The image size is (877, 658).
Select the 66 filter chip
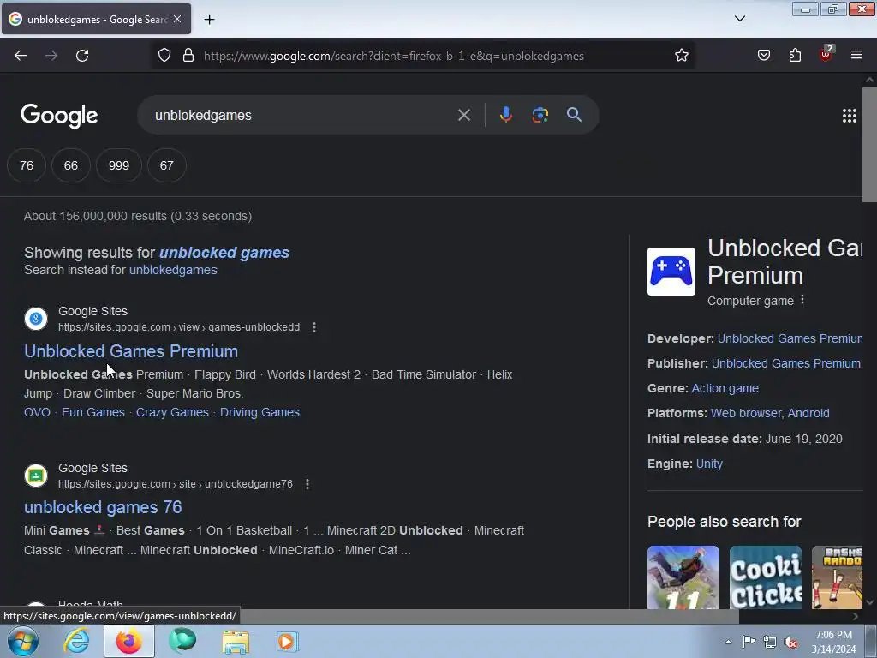[70, 165]
